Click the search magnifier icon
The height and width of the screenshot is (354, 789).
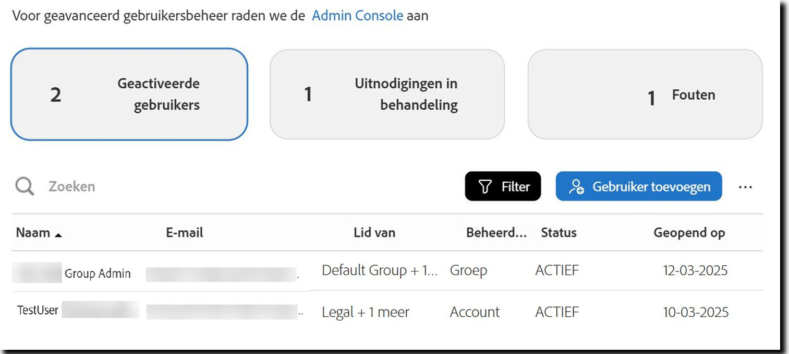click(25, 186)
